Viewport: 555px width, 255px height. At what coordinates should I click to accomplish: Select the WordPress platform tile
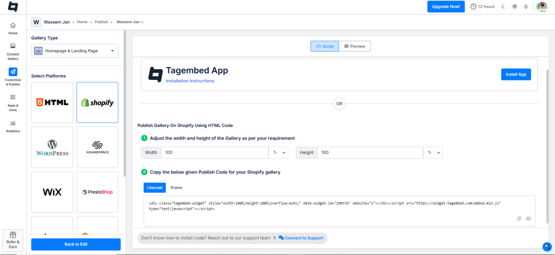(x=52, y=147)
